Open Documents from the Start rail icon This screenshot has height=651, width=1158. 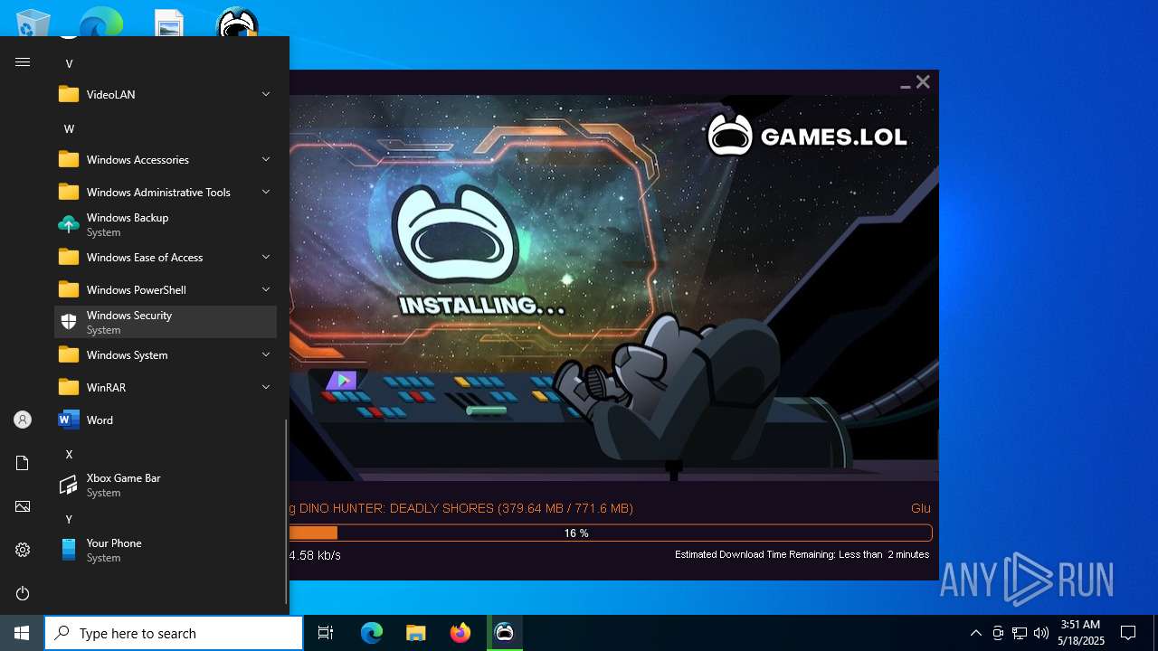23,463
